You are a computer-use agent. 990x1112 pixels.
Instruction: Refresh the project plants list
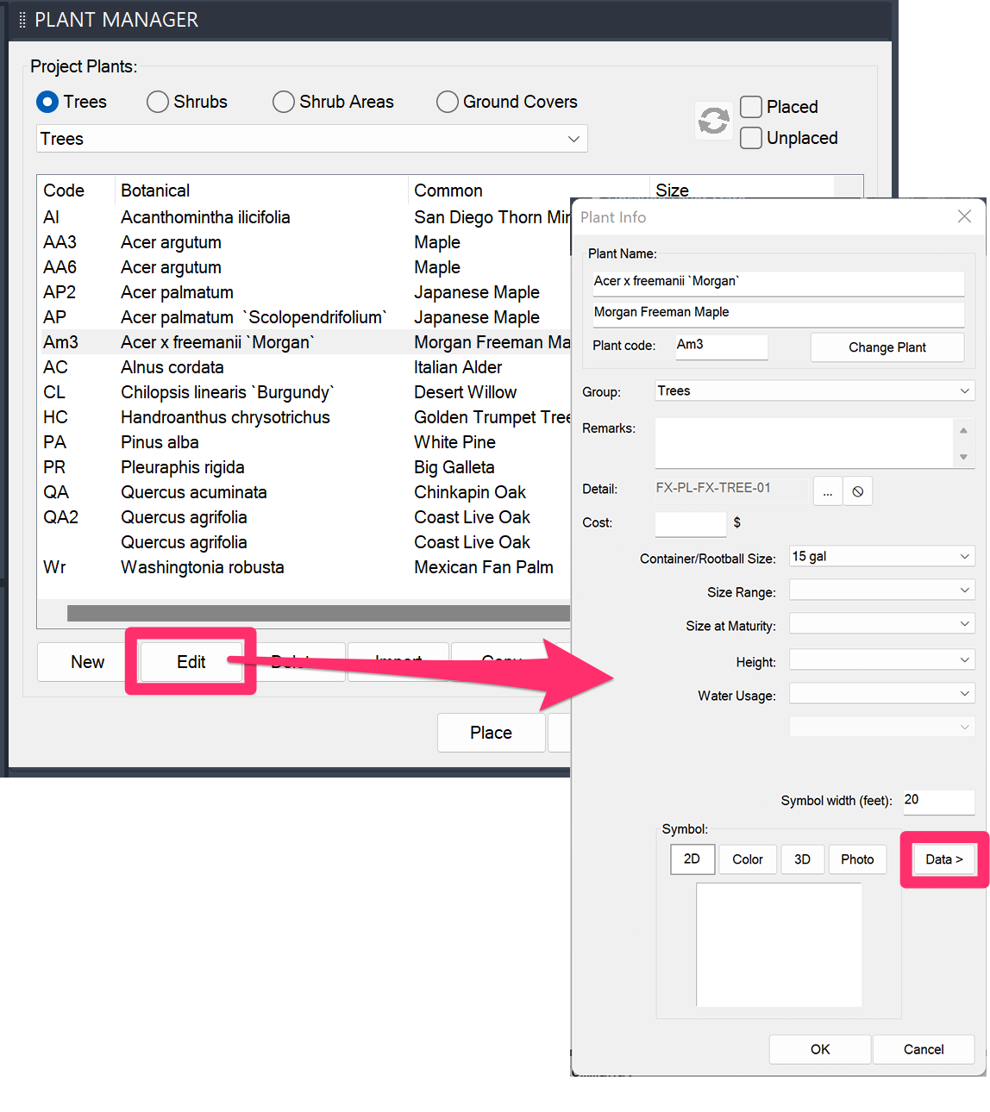coord(713,121)
